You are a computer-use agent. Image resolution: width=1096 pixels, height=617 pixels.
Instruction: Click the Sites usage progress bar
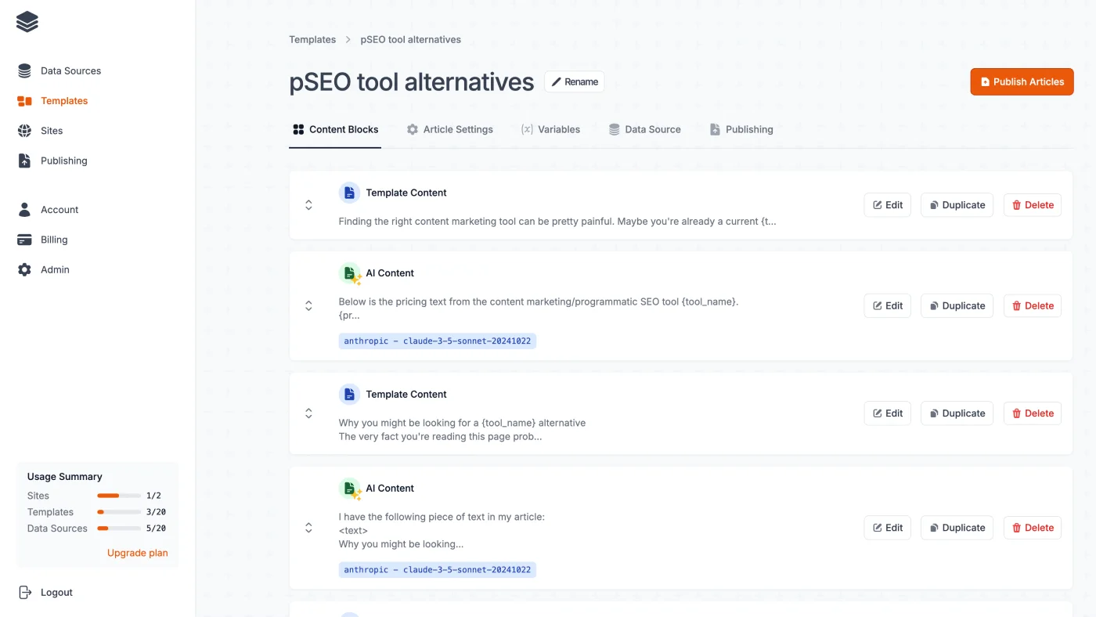tap(119, 496)
